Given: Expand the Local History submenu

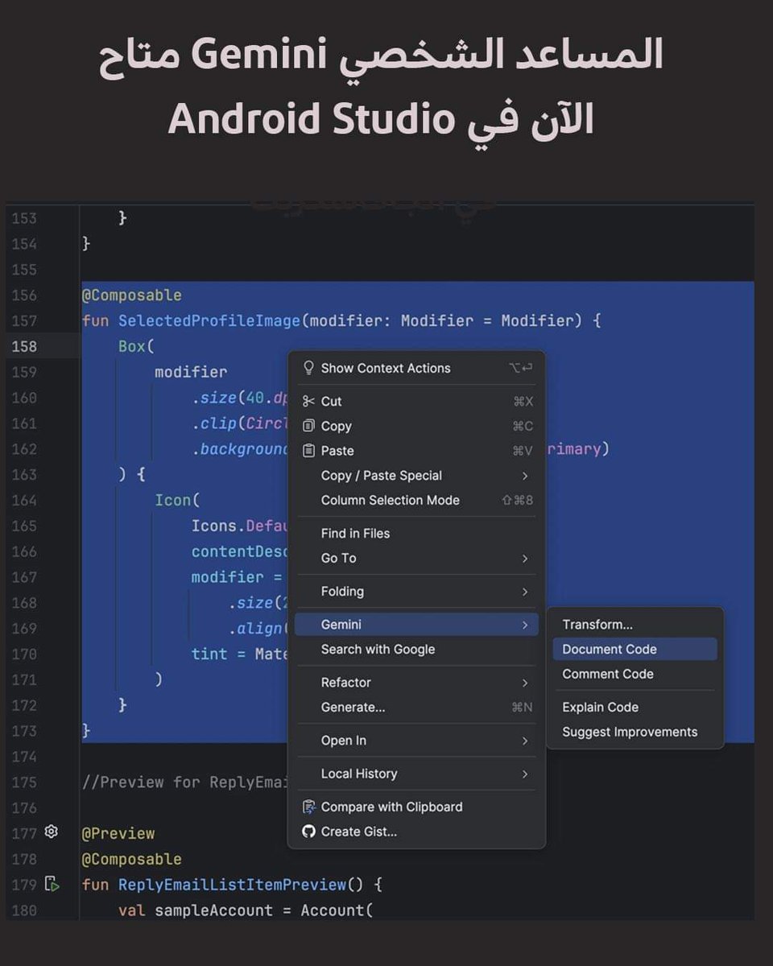Looking at the screenshot, I should tap(416, 774).
